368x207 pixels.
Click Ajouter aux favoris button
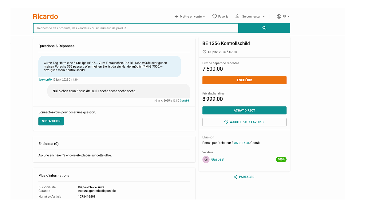[x=244, y=122]
